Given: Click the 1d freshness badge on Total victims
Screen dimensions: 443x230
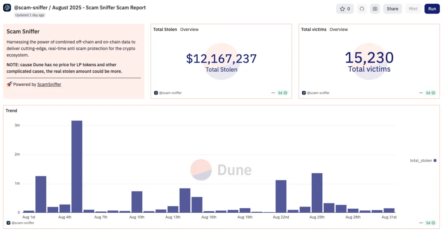Looking at the screenshot, I should pyautogui.click(x=430, y=93).
